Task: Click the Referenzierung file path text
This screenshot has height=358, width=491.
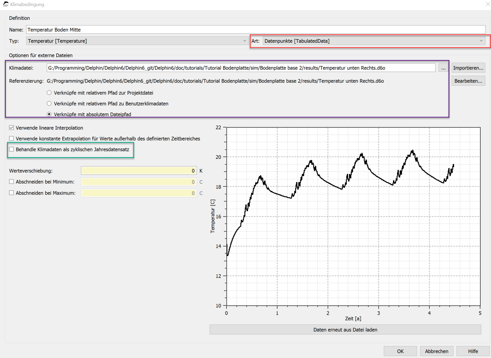Action: point(215,81)
